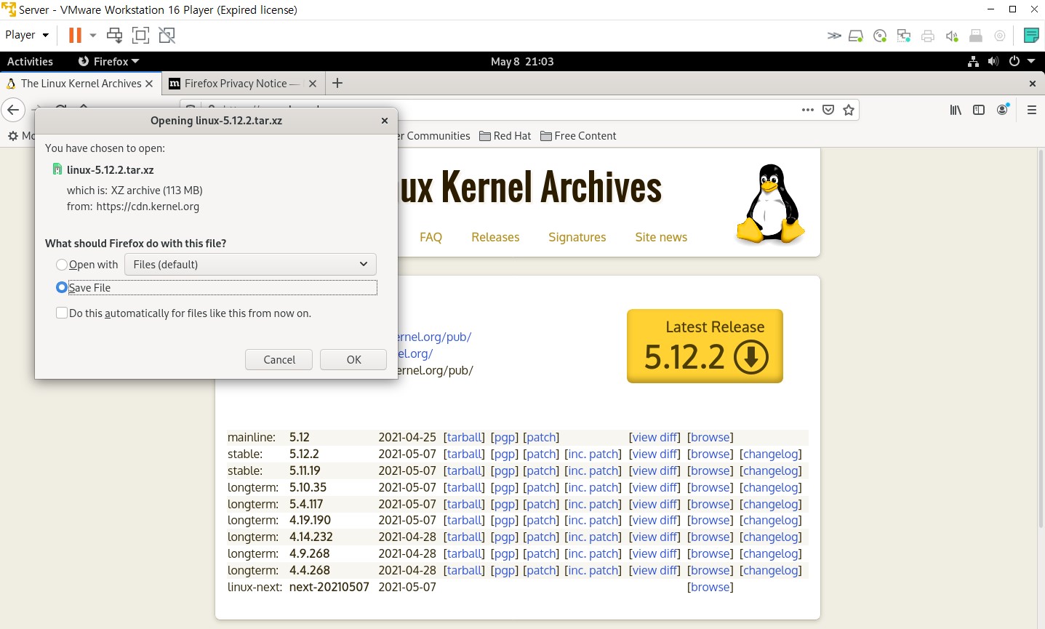Select the Open with radio button
Image resolution: width=1045 pixels, height=629 pixels.
pyautogui.click(x=62, y=265)
